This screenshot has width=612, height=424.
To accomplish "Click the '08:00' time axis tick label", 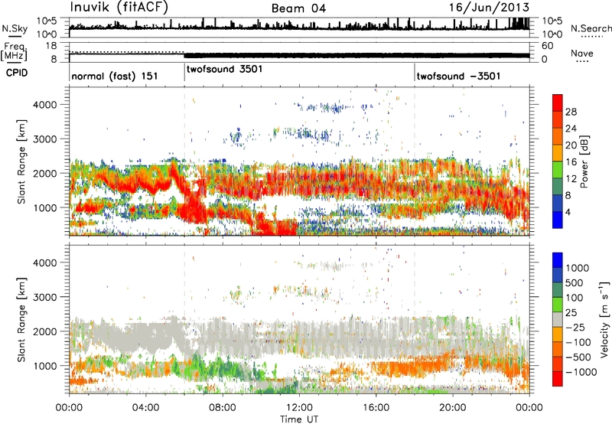I will (223, 408).
